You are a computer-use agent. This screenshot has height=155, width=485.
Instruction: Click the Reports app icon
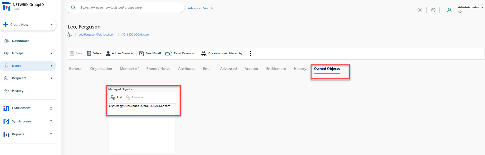coord(6,134)
